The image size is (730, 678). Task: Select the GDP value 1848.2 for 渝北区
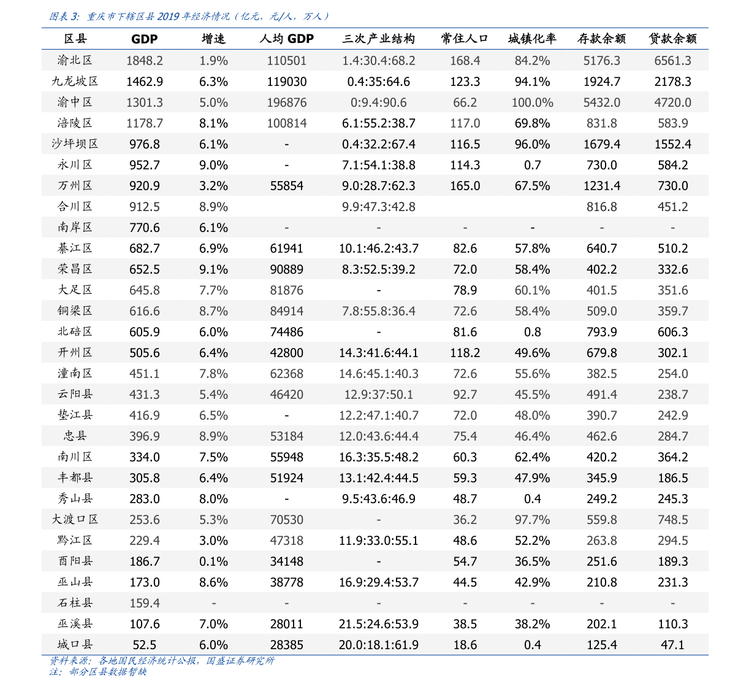tap(145, 60)
